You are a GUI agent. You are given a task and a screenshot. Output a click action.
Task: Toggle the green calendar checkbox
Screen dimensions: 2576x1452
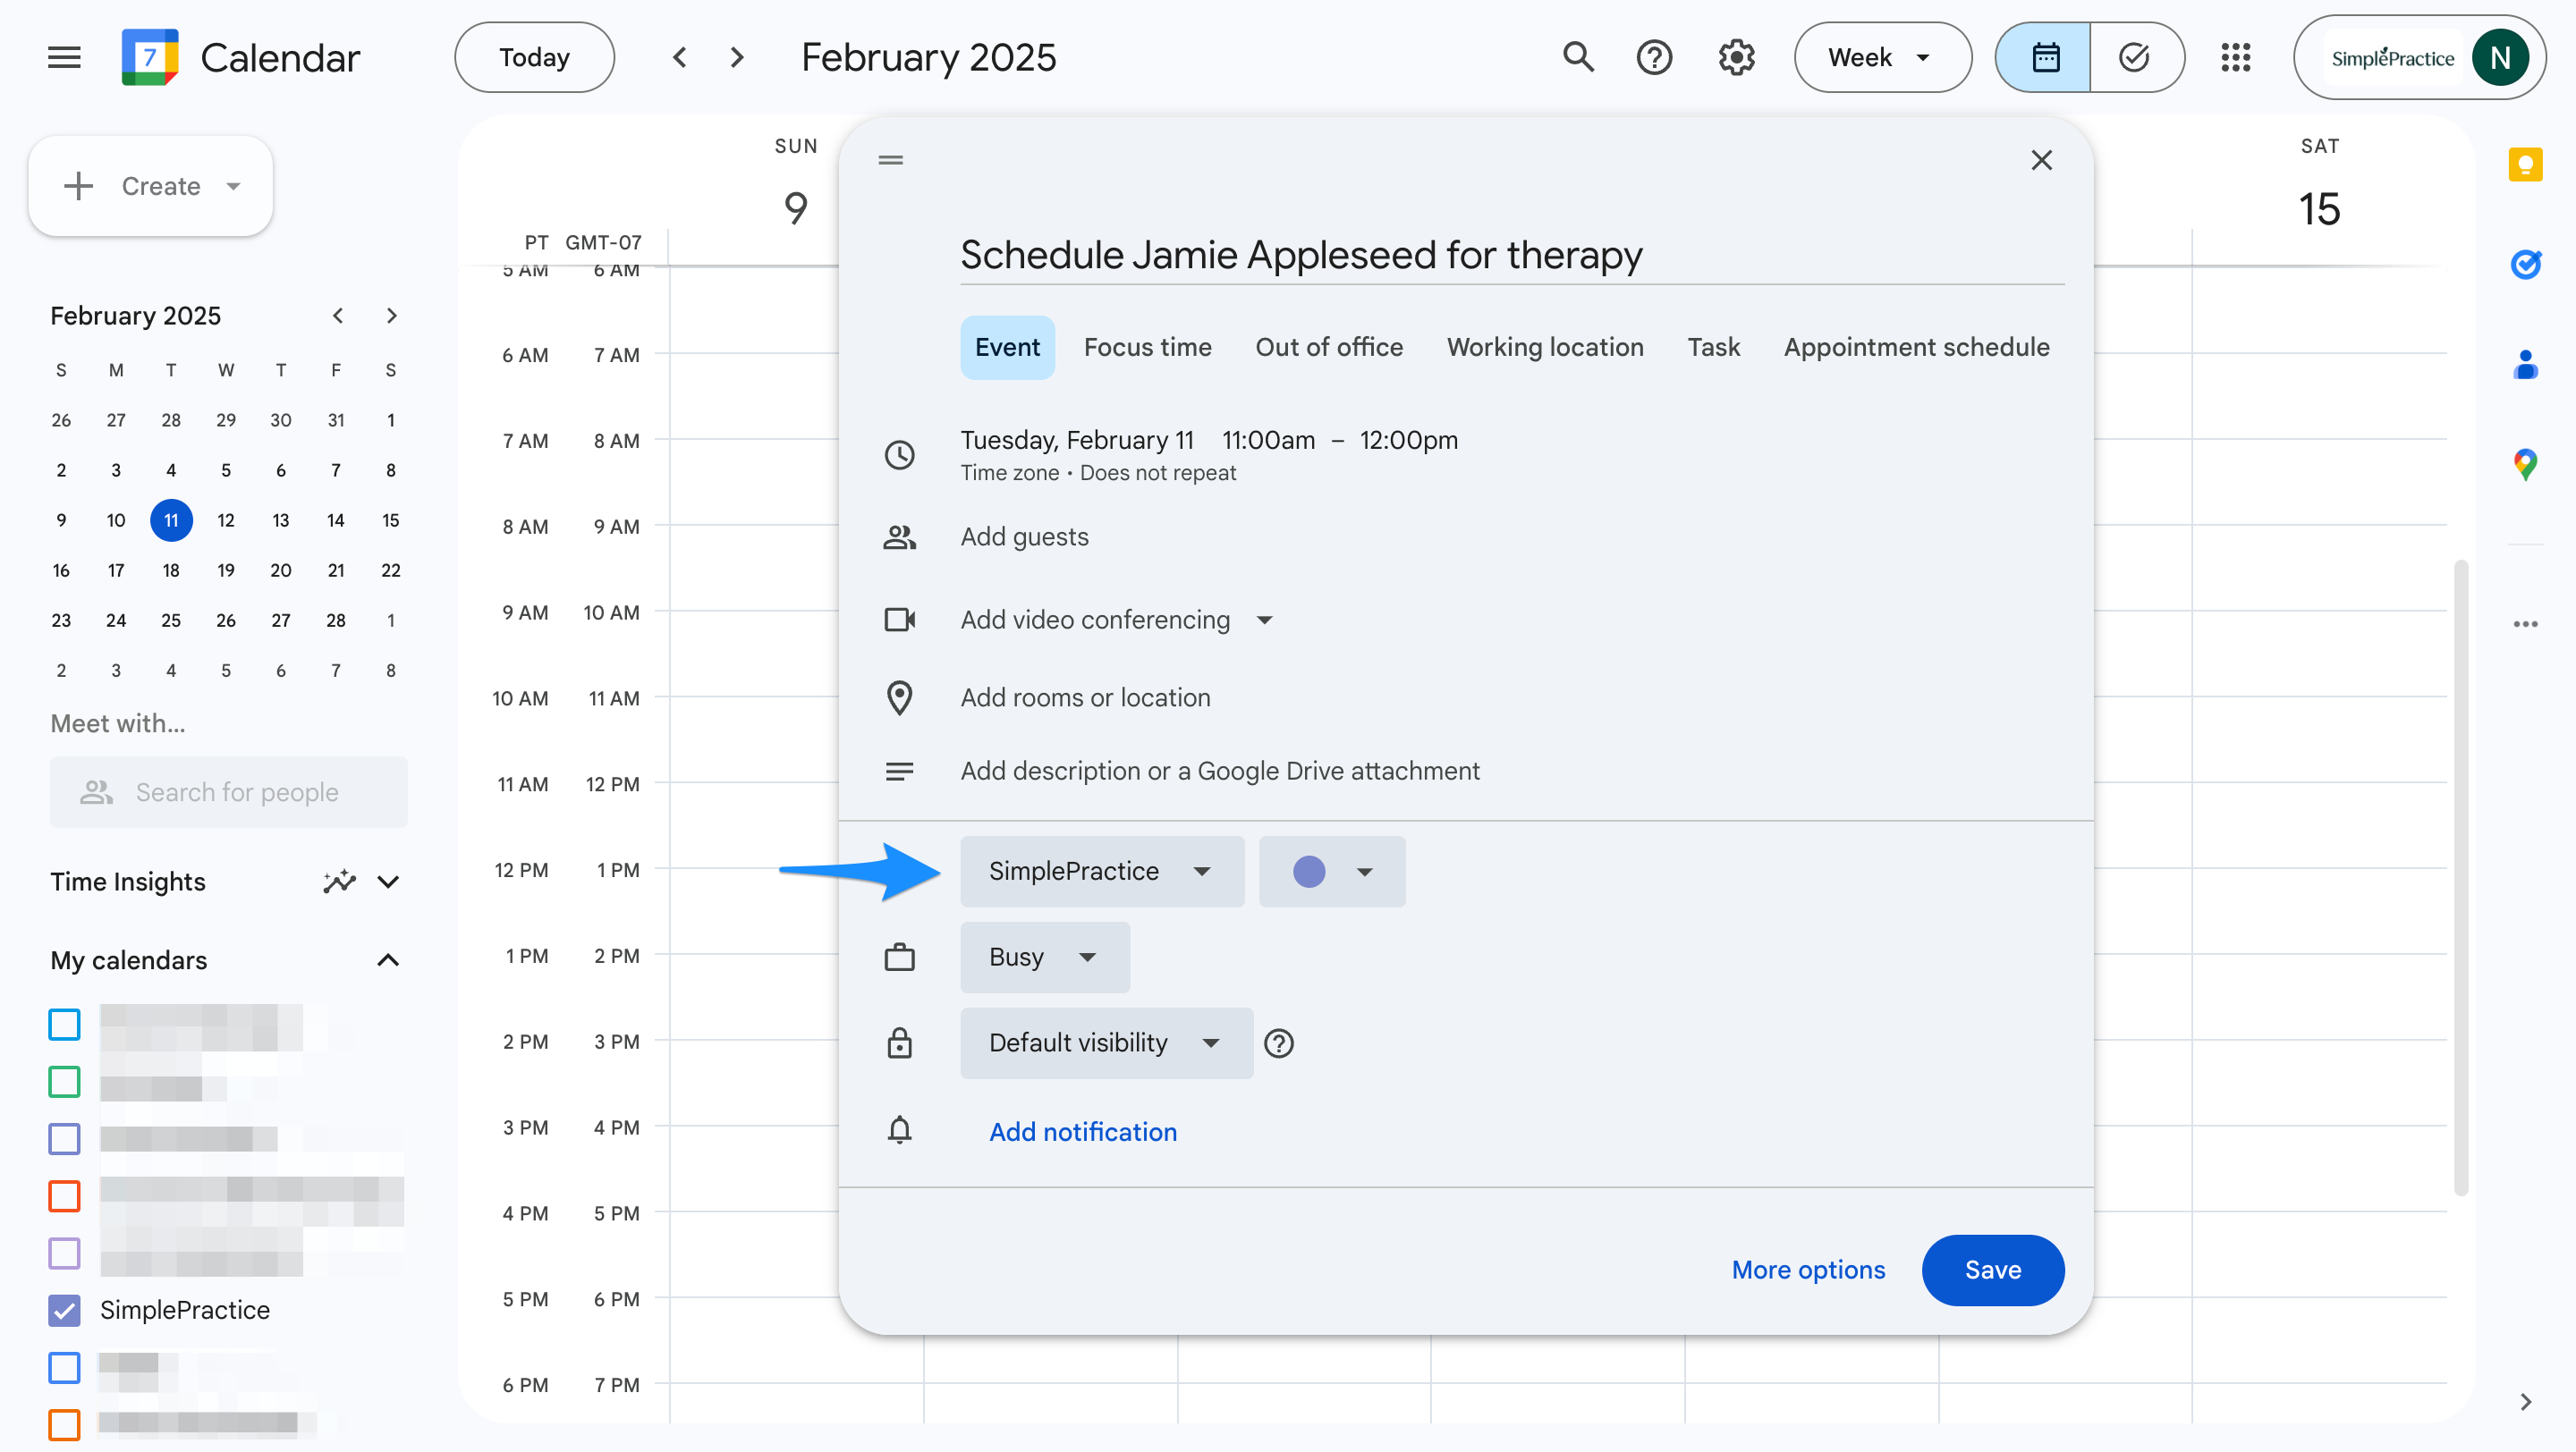pyautogui.click(x=64, y=1080)
